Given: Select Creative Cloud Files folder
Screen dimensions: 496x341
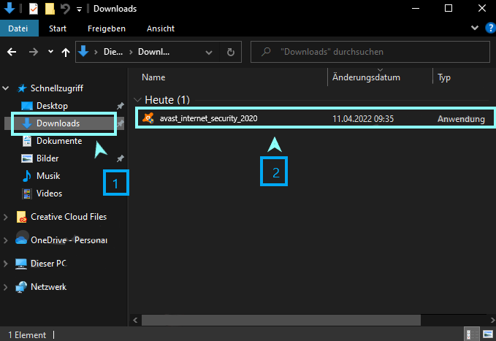Looking at the screenshot, I should tap(69, 217).
